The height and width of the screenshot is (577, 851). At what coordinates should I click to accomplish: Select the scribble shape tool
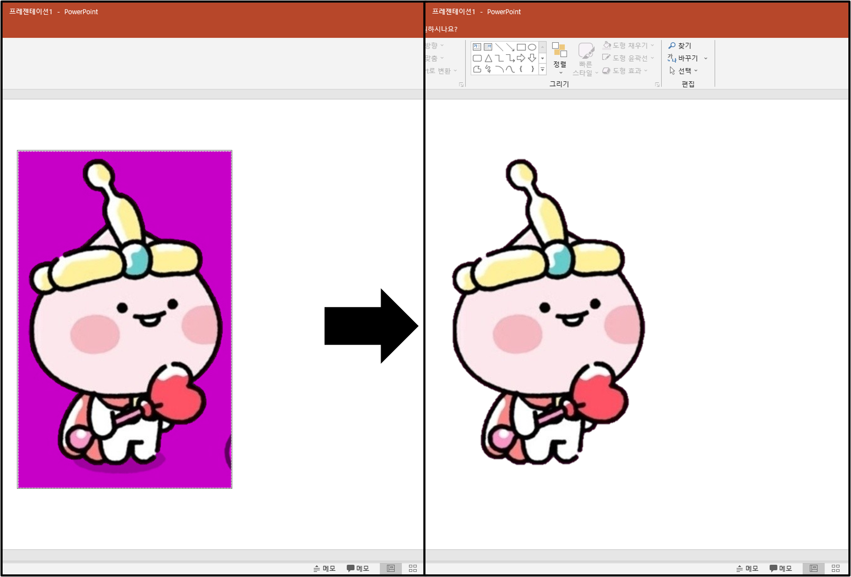point(488,69)
